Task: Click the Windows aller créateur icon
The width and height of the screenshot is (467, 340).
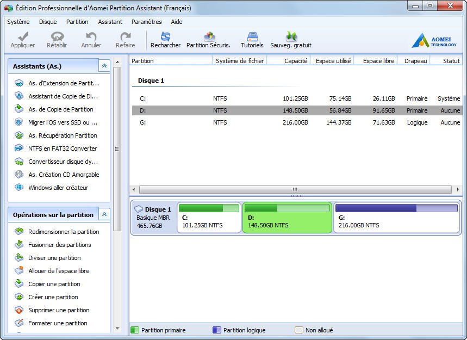Action: (x=19, y=188)
